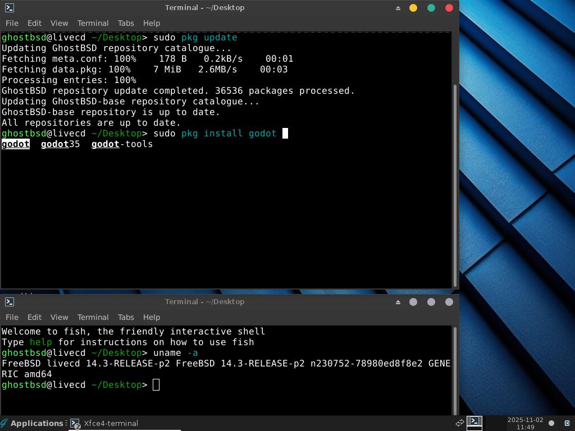Click the top terminal title 'Terminal - ~/Desktop'
575x431 pixels.
point(204,8)
